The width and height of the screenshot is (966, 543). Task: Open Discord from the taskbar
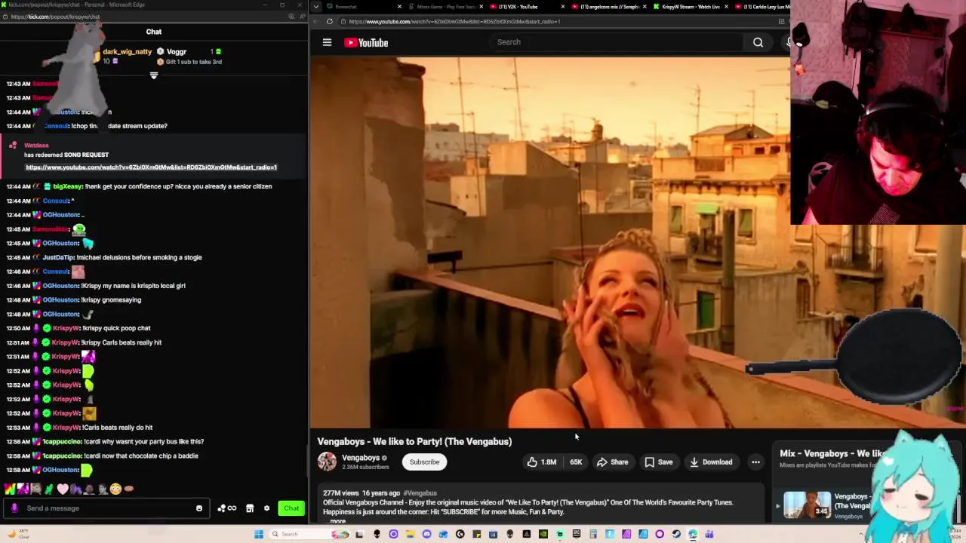pyautogui.click(x=427, y=534)
